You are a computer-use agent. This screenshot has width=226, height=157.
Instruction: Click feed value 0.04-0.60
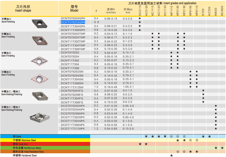[111, 129]
